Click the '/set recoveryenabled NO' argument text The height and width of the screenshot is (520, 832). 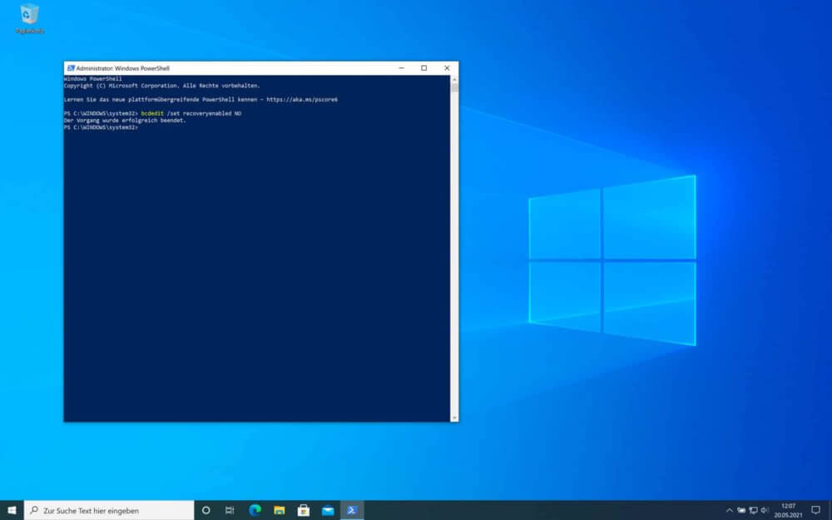pyautogui.click(x=204, y=113)
